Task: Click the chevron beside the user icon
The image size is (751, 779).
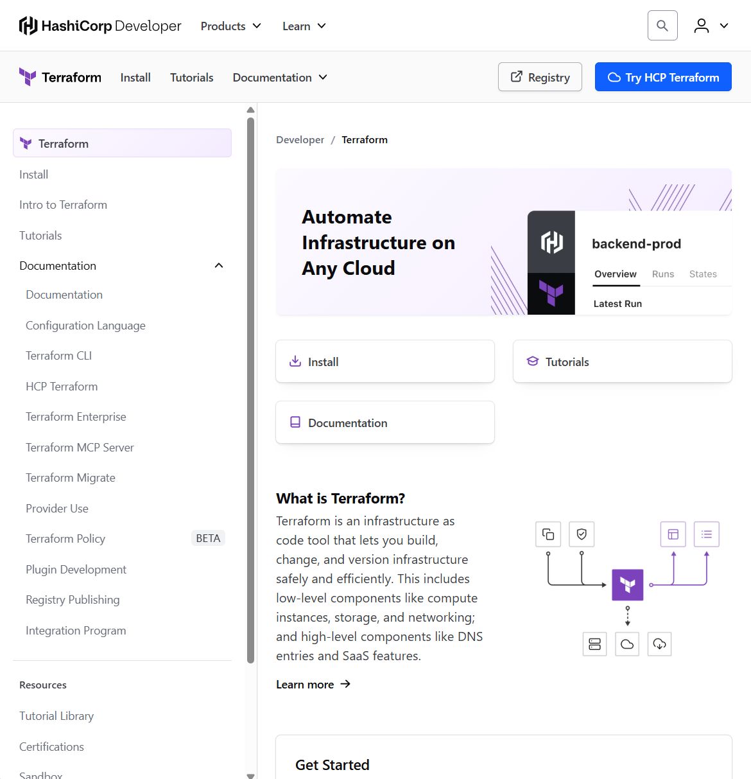Action: [x=724, y=26]
